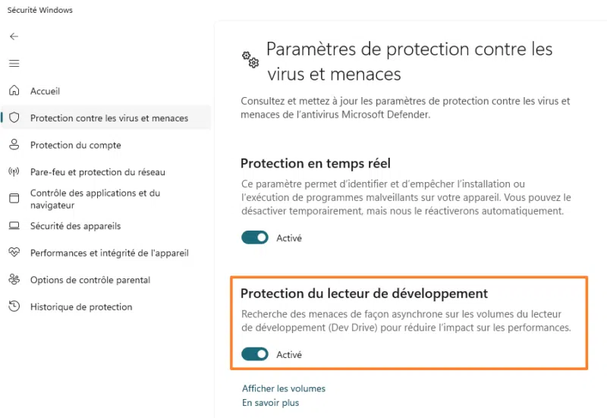Image resolution: width=607 pixels, height=418 pixels.
Task: Click the virus protection shield icon
Action: click(x=14, y=118)
